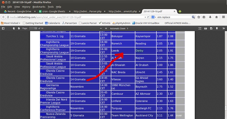Open the Automatic Zoom dropdown

pos(119,28)
